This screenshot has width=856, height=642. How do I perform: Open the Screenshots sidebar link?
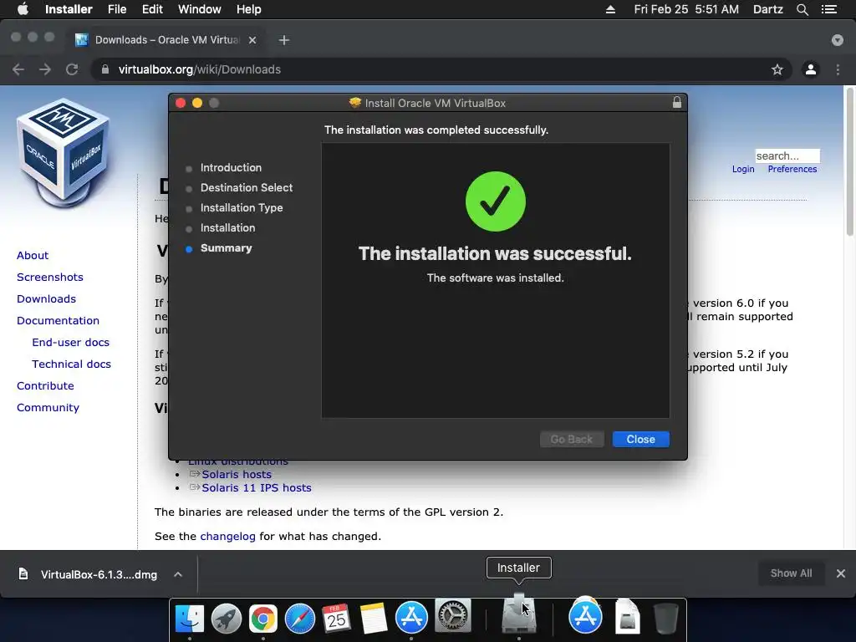(49, 278)
